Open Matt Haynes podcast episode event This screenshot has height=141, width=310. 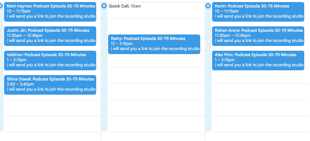click(50, 12)
